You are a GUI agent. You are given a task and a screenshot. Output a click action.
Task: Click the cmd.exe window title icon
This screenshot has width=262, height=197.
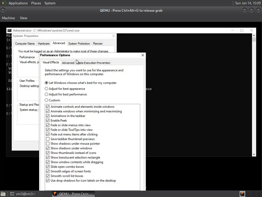pyautogui.click(x=9, y=31)
